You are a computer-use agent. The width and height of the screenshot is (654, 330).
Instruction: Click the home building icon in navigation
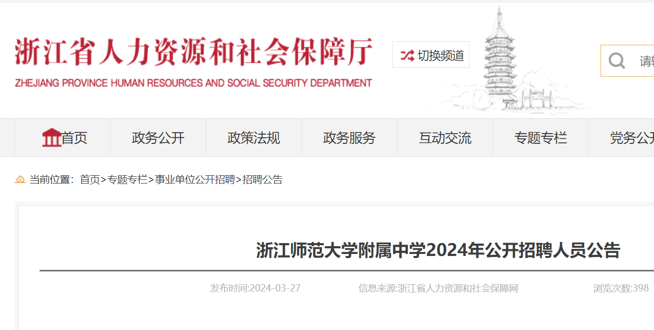point(51,138)
